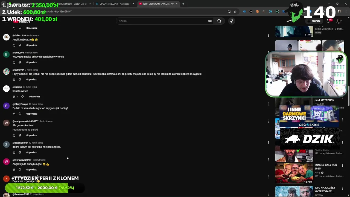
Task: Close the CSGO-SKINS.COM tab
Action: 133,4
